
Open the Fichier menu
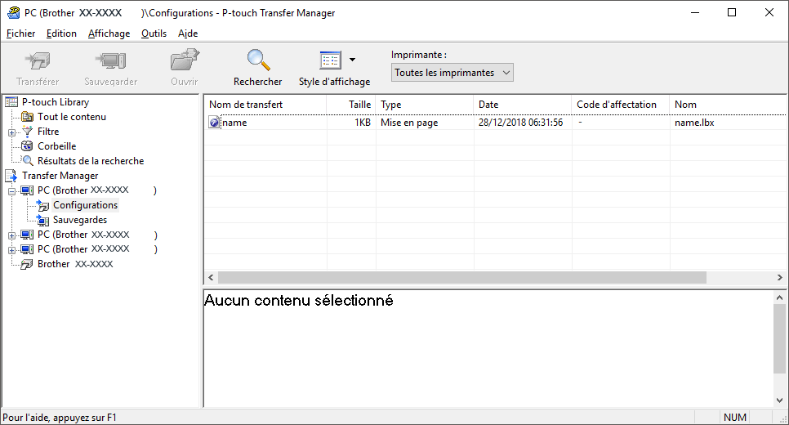(x=20, y=34)
